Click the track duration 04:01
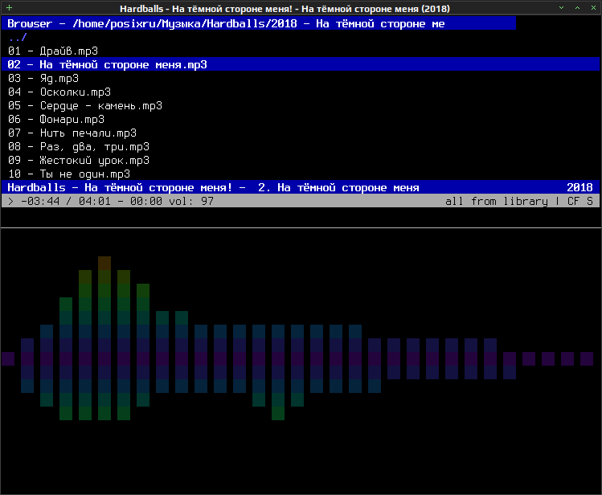The width and height of the screenshot is (602, 495). [x=95, y=202]
